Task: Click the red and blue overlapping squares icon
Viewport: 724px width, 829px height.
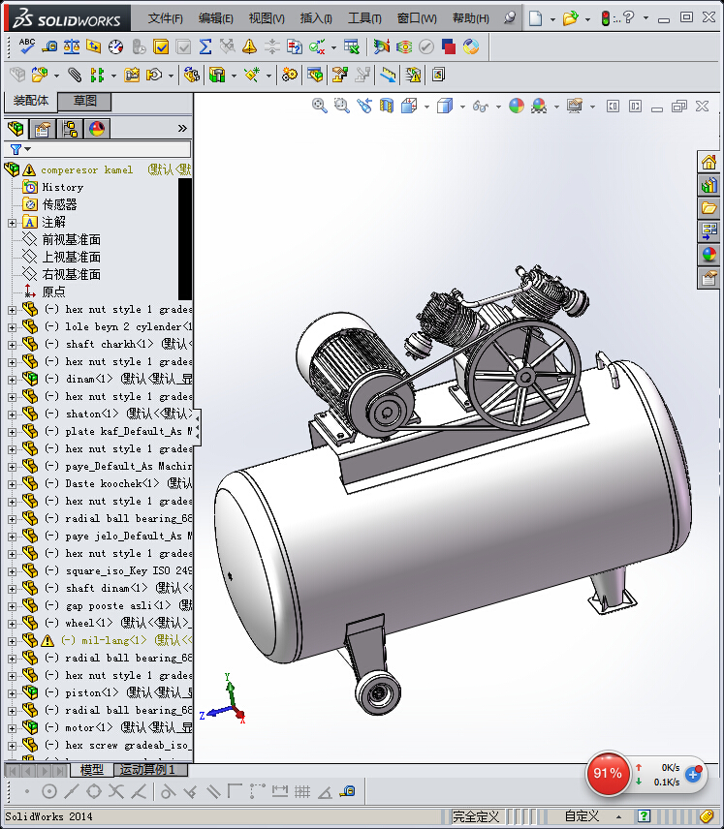Action: click(449, 46)
